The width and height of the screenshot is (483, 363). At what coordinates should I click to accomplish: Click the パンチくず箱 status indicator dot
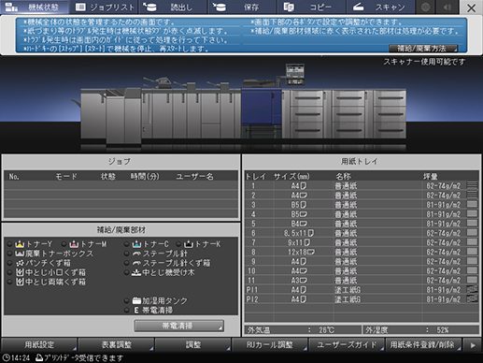pos(9,263)
